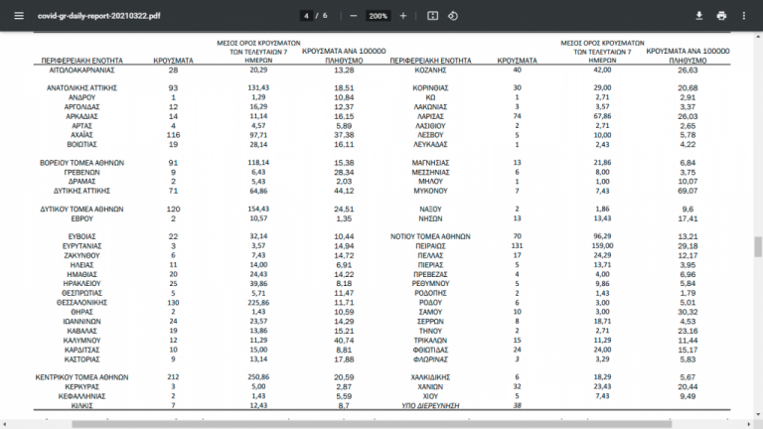The height and width of the screenshot is (429, 763).
Task: Select the ΛΑΡΙΣΑΣ row label
Action: tap(430, 117)
